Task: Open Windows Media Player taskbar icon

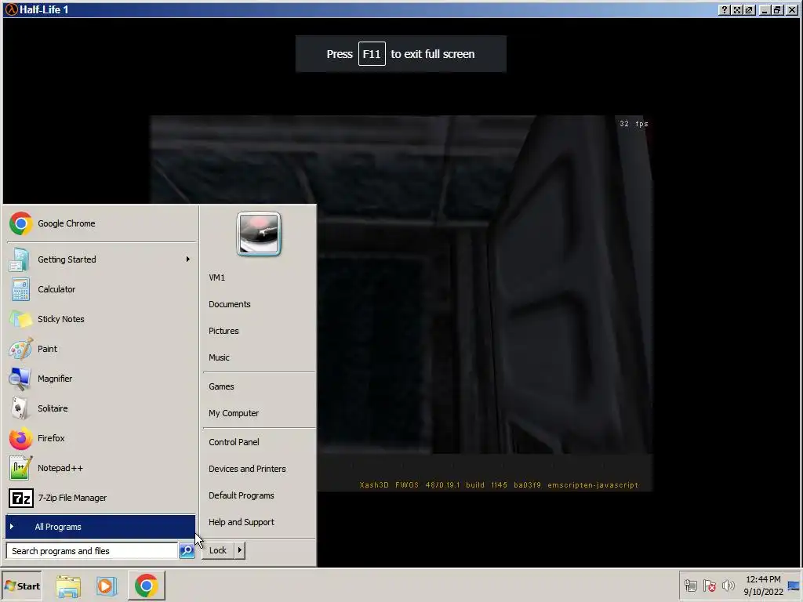Action: coord(107,586)
